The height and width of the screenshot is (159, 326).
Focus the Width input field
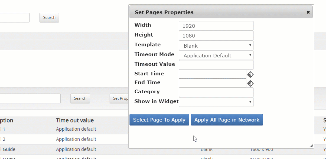coord(216,26)
